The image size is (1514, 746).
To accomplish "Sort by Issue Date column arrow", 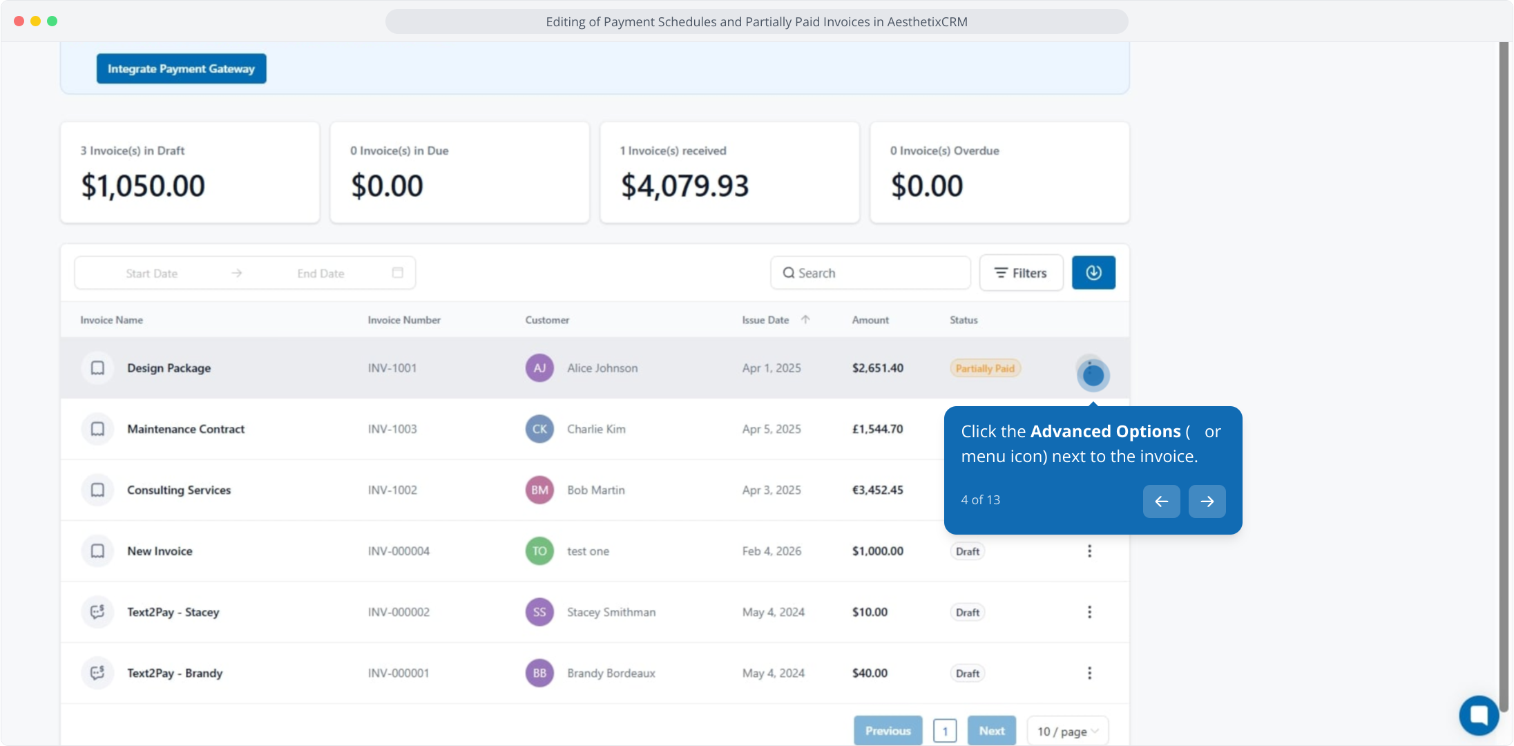I will (x=805, y=320).
